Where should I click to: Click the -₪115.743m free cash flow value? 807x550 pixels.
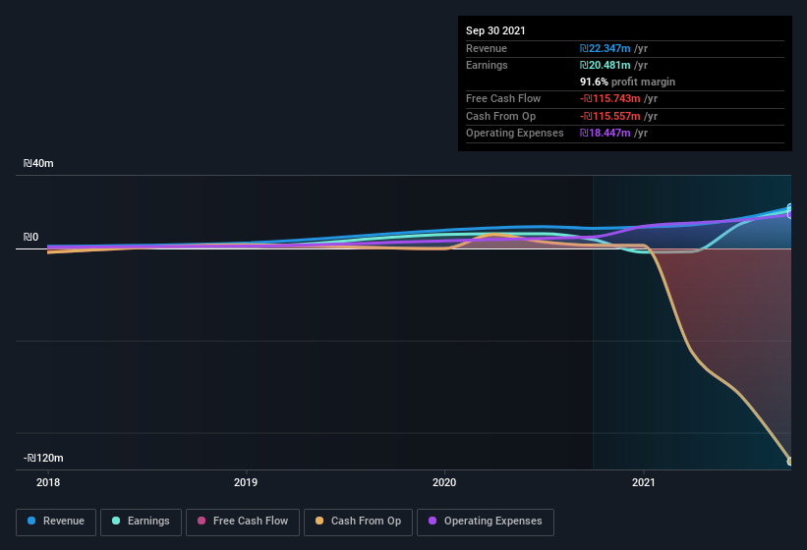point(609,98)
